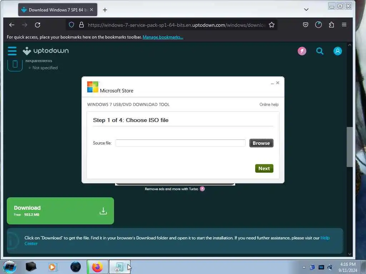Click the Source file input field
The height and width of the screenshot is (274, 366).
tap(180, 143)
